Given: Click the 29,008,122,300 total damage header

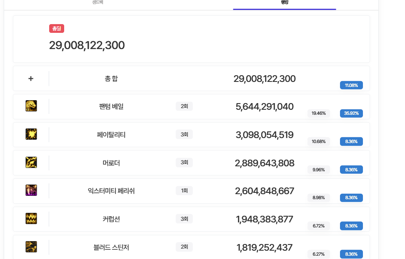Looking at the screenshot, I should pyautogui.click(x=87, y=45).
